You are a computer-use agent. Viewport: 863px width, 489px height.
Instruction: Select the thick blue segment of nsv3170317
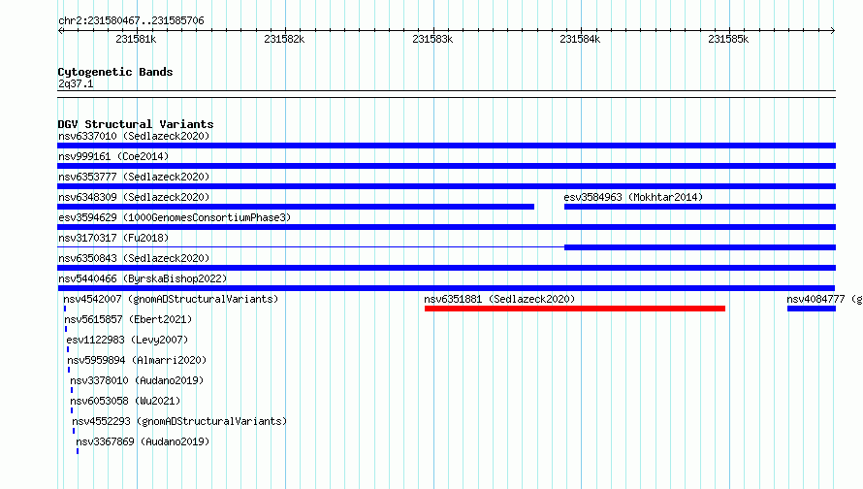(x=700, y=247)
